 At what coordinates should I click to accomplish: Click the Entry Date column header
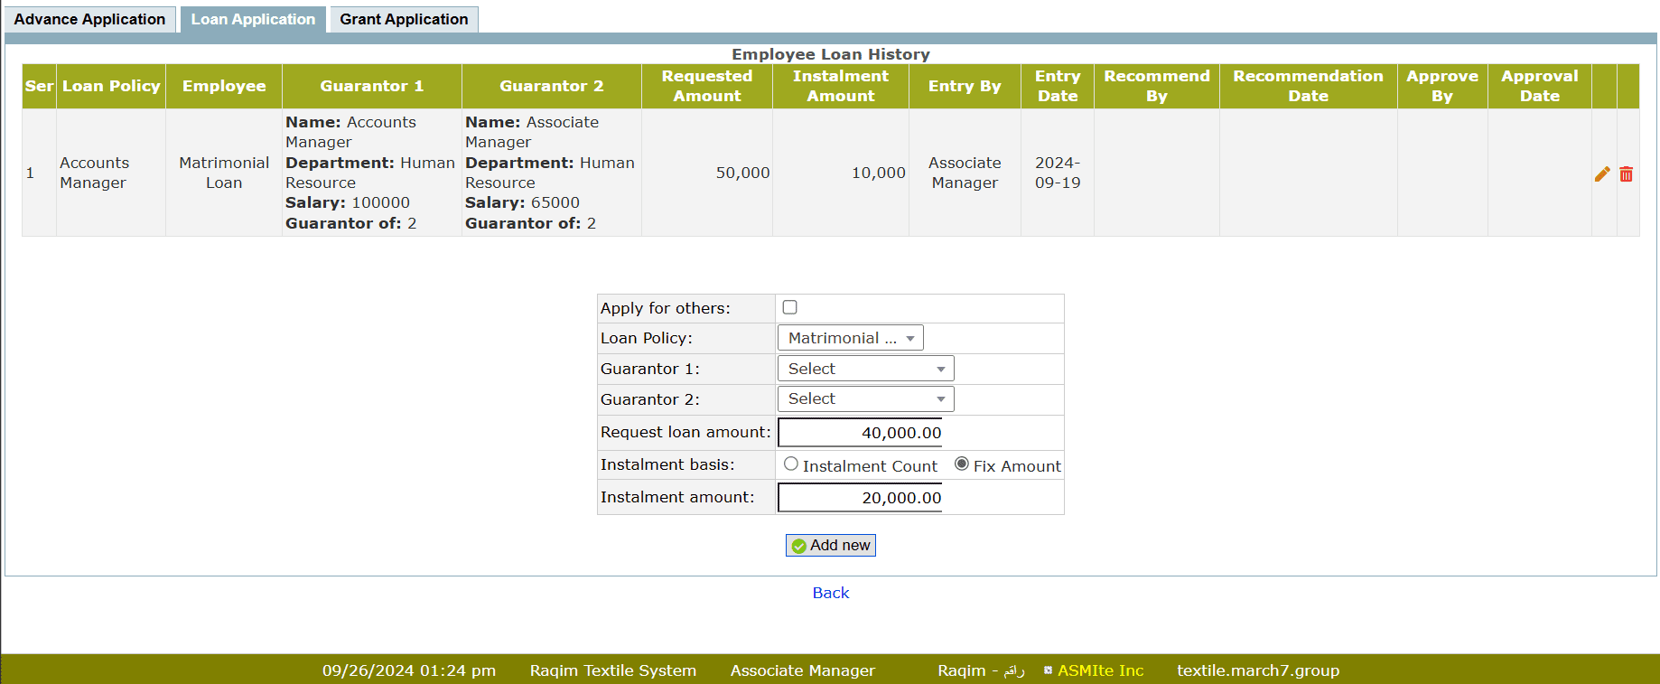(x=1057, y=86)
